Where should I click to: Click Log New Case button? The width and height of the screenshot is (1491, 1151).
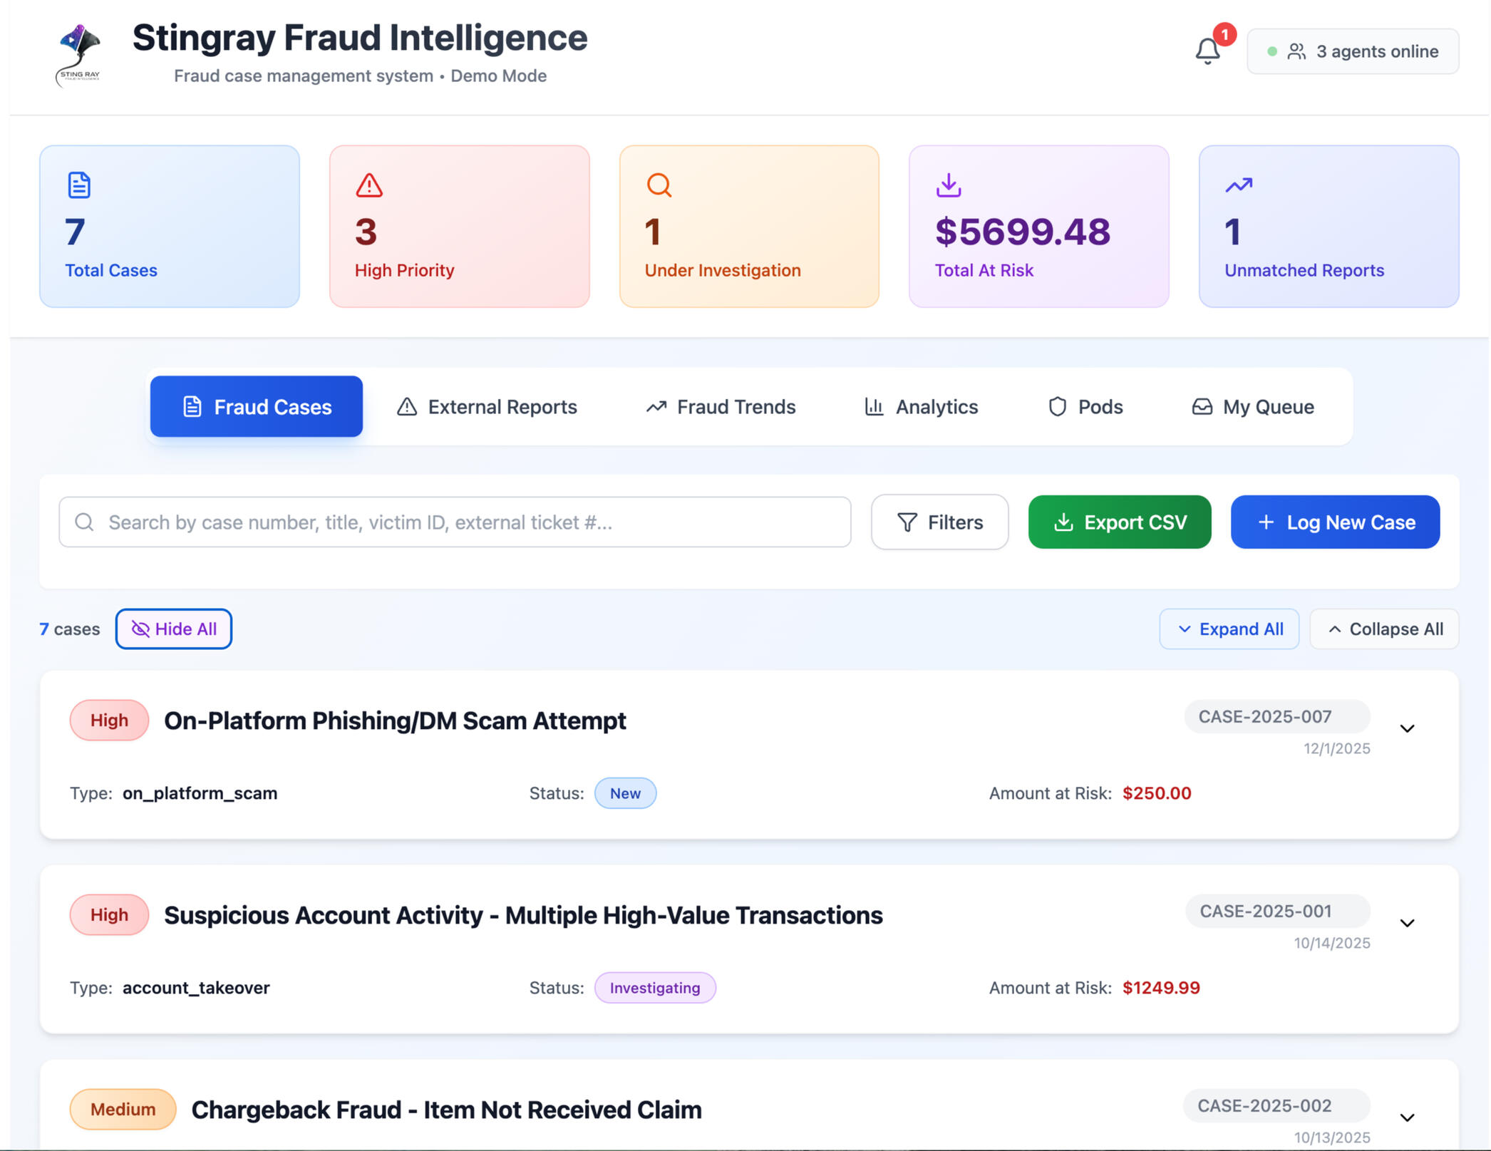1335,522
